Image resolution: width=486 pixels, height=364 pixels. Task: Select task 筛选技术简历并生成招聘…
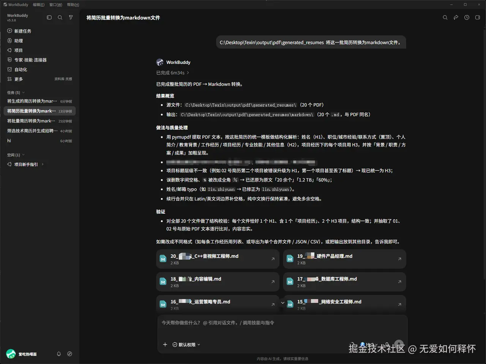39,131
